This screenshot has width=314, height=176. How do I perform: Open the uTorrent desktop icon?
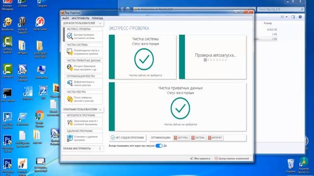click(x=23, y=3)
